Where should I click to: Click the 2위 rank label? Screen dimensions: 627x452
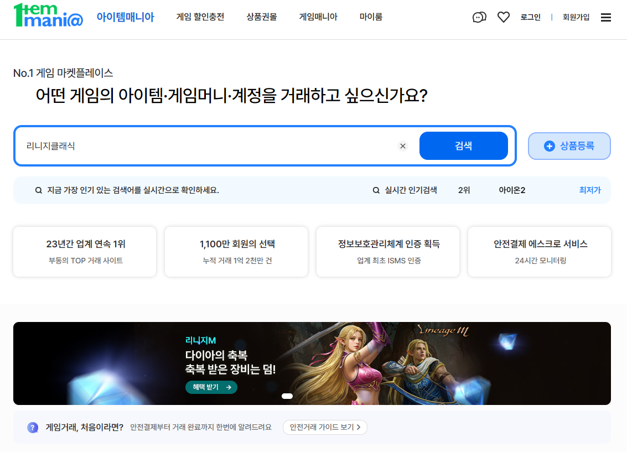point(464,190)
